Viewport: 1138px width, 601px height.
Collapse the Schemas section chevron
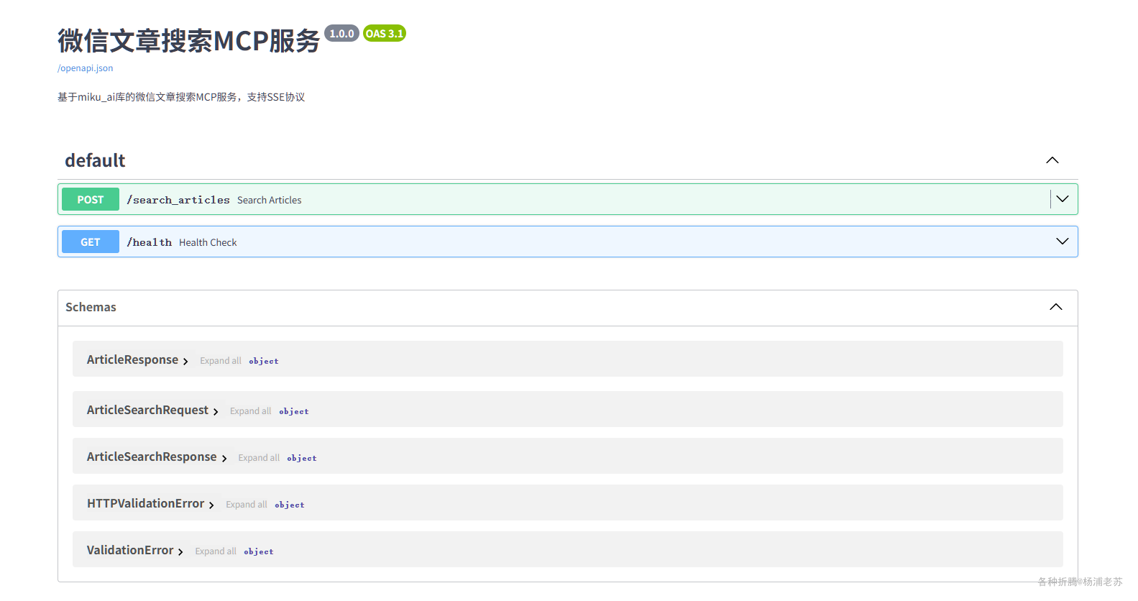point(1056,307)
